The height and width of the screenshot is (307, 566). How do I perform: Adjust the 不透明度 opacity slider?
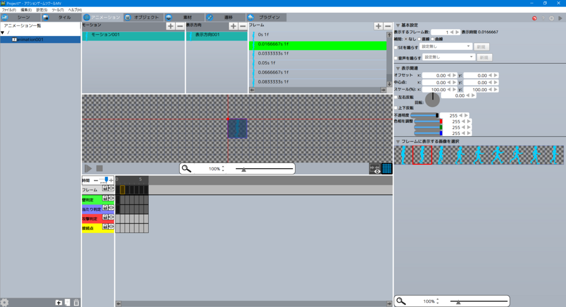point(424,116)
